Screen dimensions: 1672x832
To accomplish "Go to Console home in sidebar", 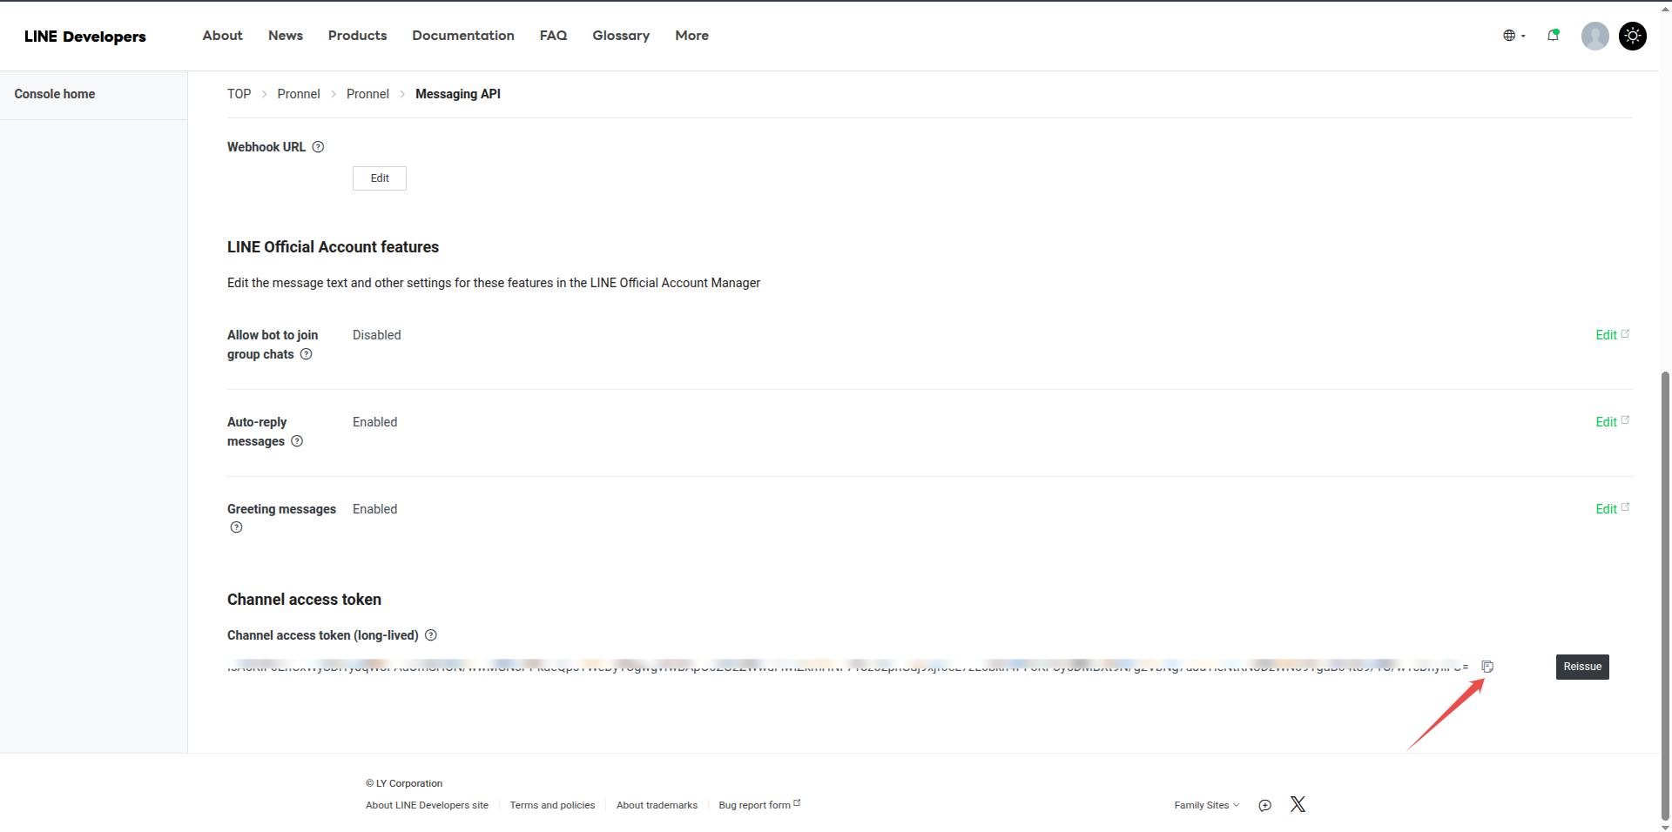I will pyautogui.click(x=55, y=94).
